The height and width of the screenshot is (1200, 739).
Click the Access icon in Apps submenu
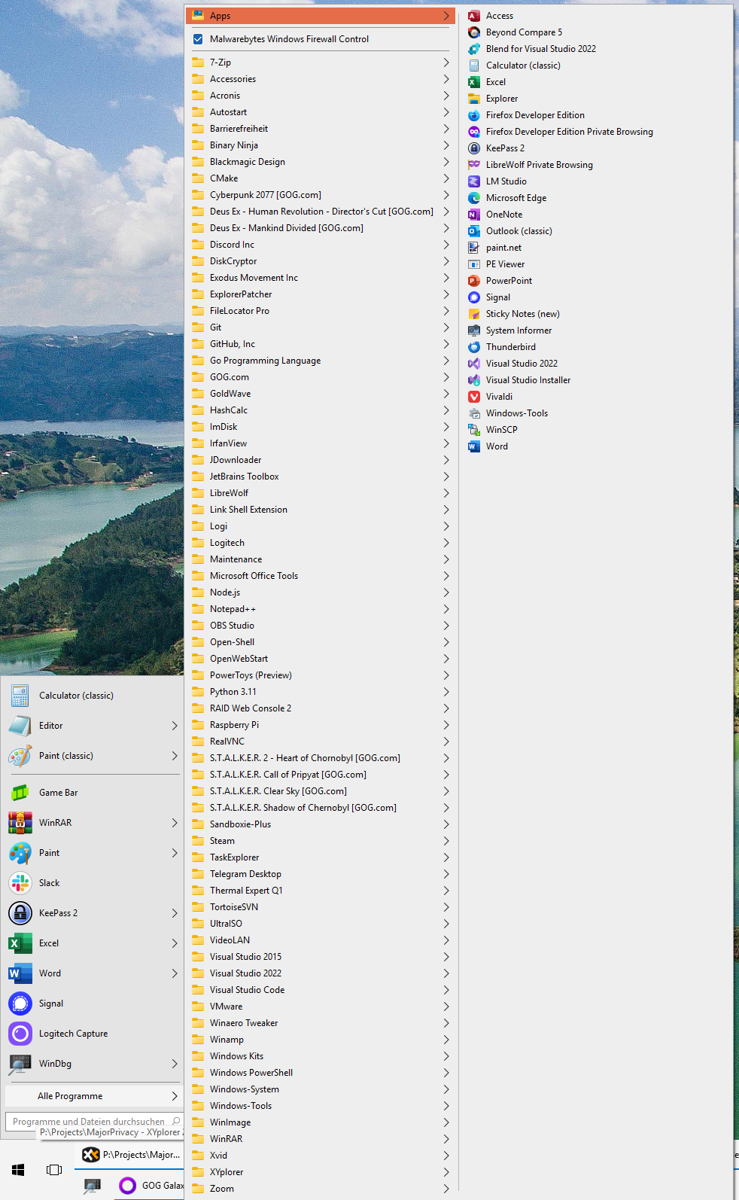point(474,16)
